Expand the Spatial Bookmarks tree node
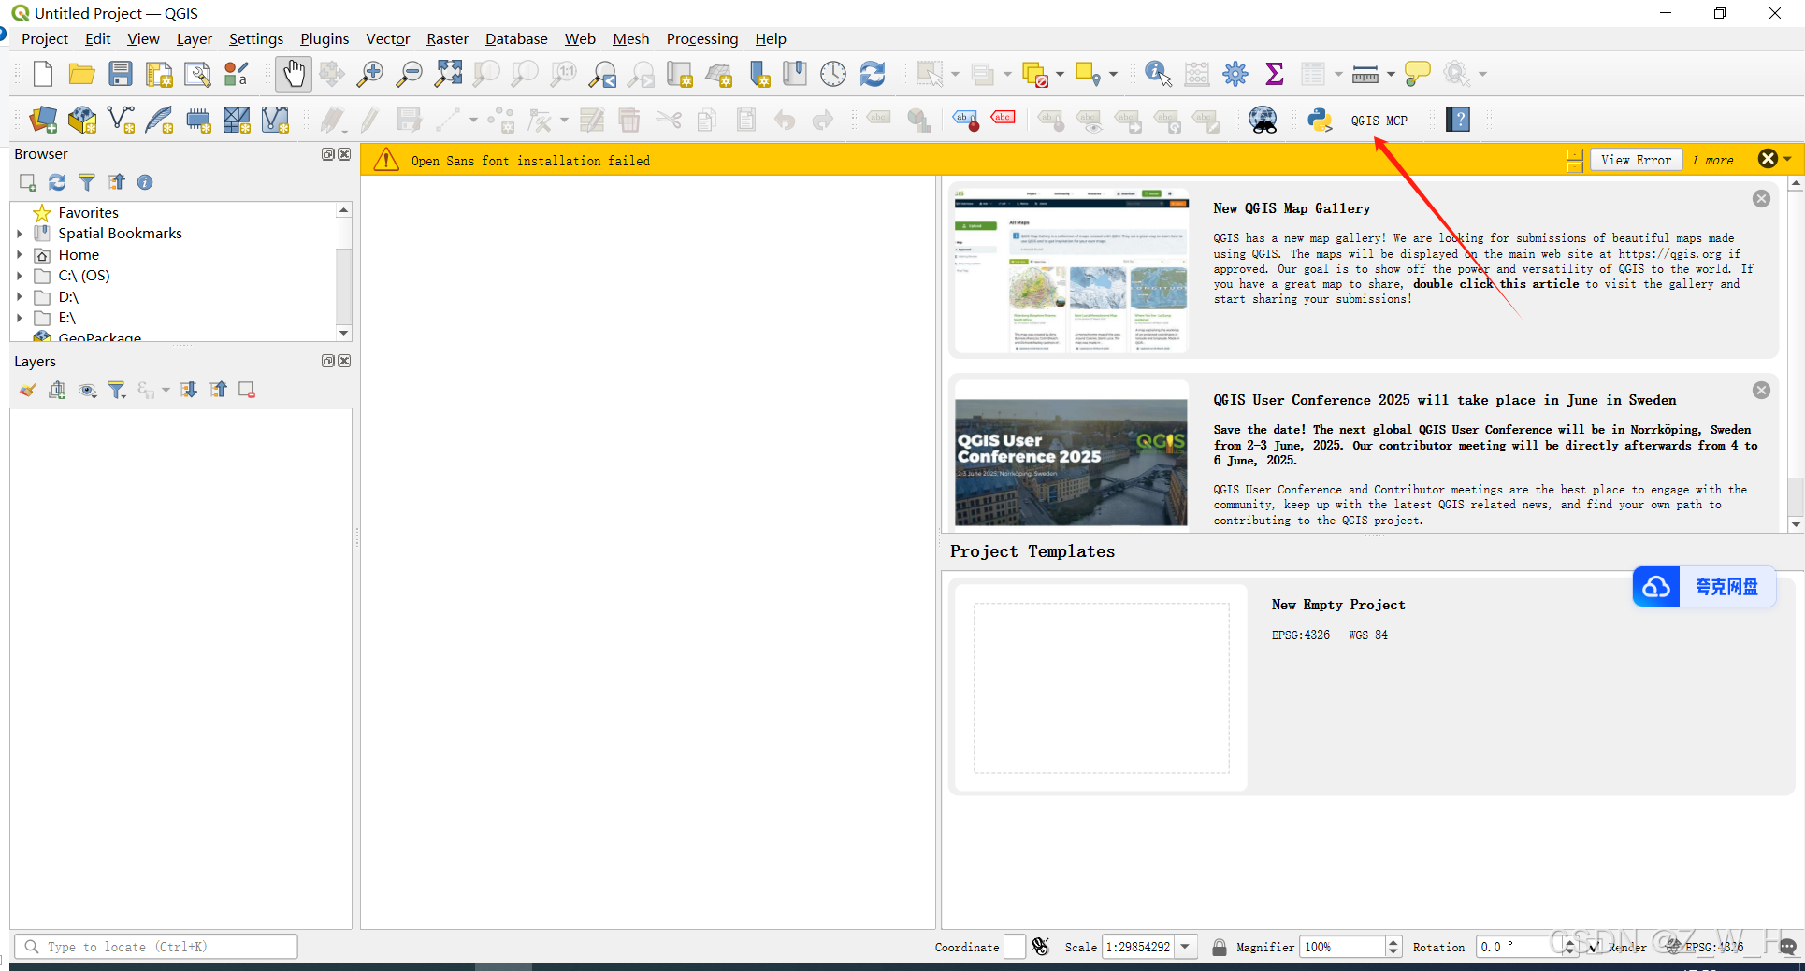Screen dimensions: 1805x971 20,234
